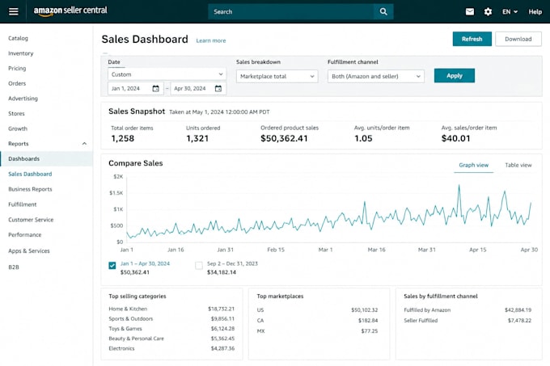Open the start date calendar icon
The image size is (550, 366).
coord(156,88)
